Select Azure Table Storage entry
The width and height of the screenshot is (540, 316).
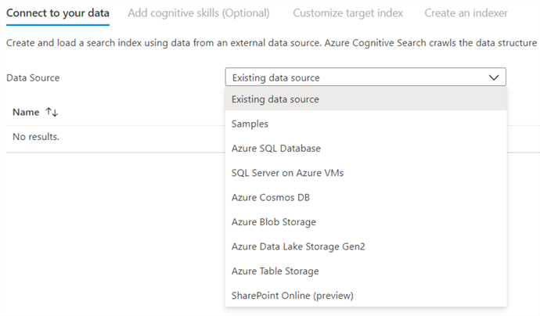point(275,271)
